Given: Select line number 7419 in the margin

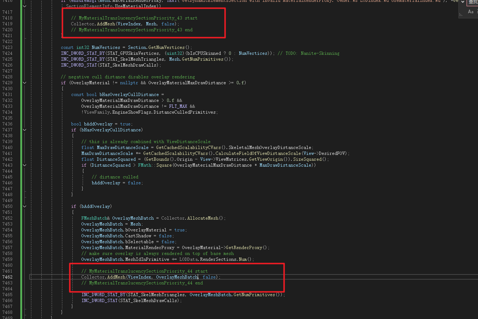Looking at the screenshot, I should click(7, 24).
